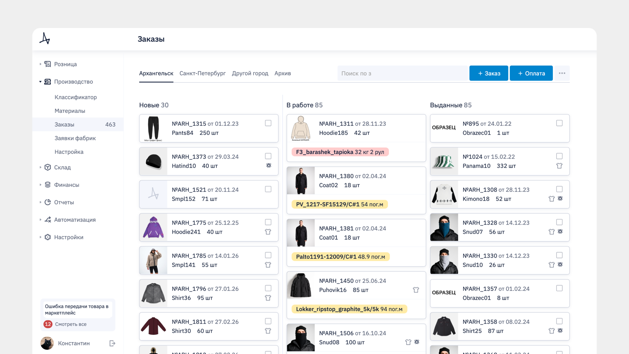This screenshot has height=354, width=629.
Task: Click the shirt icon on order ARH_1785
Action: (268, 265)
